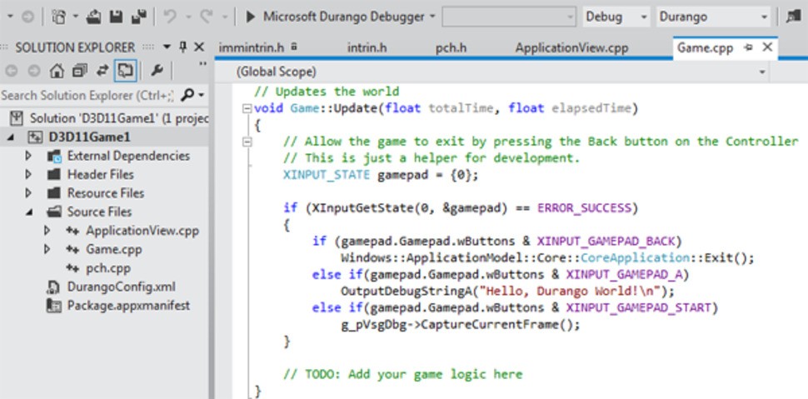Screen dimensions: 808x399
Task: Toggle Sync with Active Document icon
Action: click(102, 71)
